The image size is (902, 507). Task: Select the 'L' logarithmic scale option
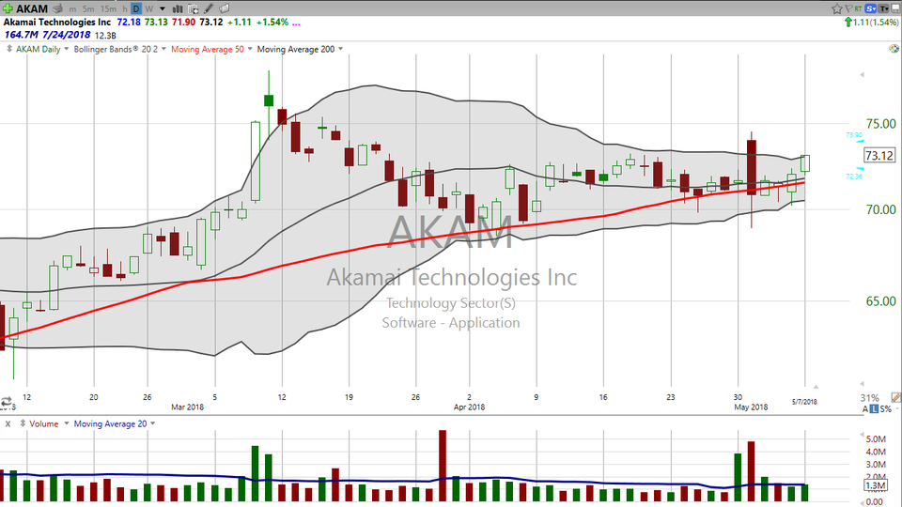click(x=875, y=409)
